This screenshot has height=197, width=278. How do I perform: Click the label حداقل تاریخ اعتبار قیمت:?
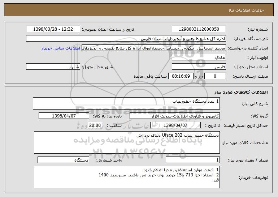pyautogui.click(x=246, y=125)
